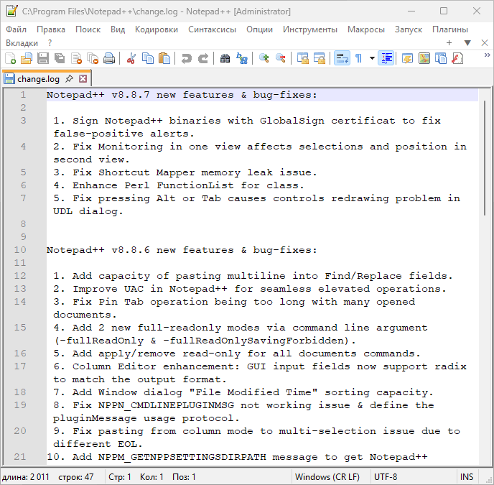Viewport: 494px width, 485px height.
Task: Open the tab list dropdown triangle
Action: pos(467,43)
